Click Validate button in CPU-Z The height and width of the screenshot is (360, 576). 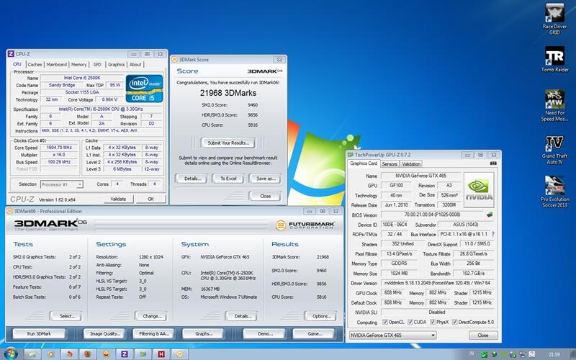pyautogui.click(x=118, y=199)
